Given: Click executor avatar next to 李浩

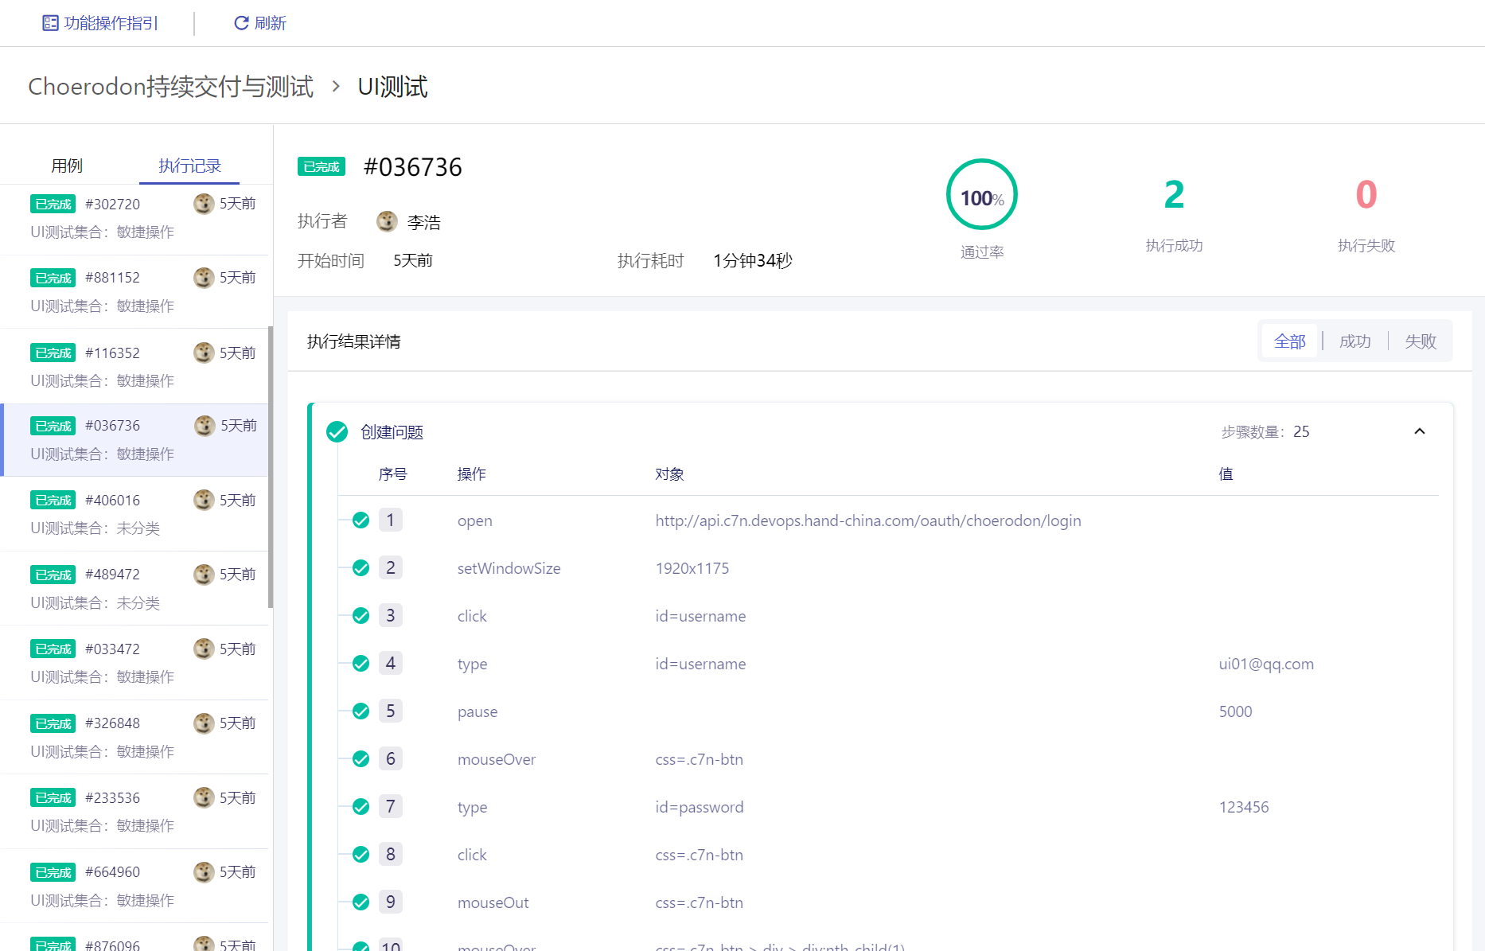Looking at the screenshot, I should [x=387, y=221].
